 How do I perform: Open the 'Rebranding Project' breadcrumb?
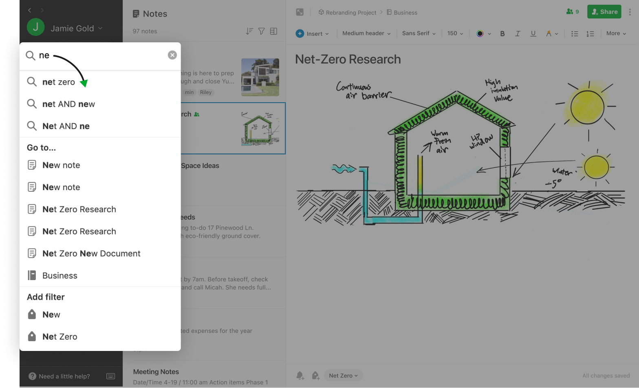(x=347, y=13)
